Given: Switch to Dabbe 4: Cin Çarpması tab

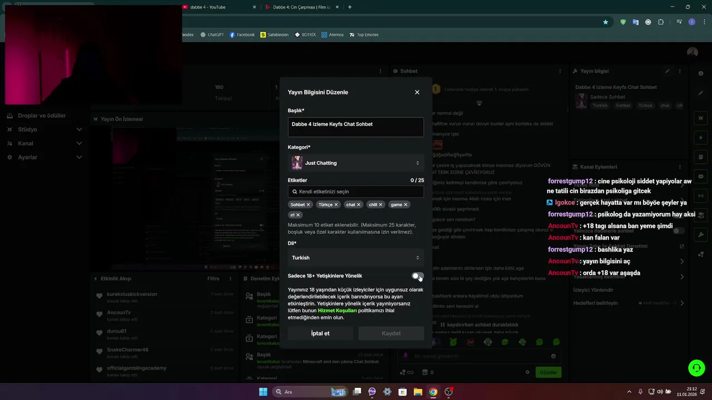Looking at the screenshot, I should [x=302, y=7].
